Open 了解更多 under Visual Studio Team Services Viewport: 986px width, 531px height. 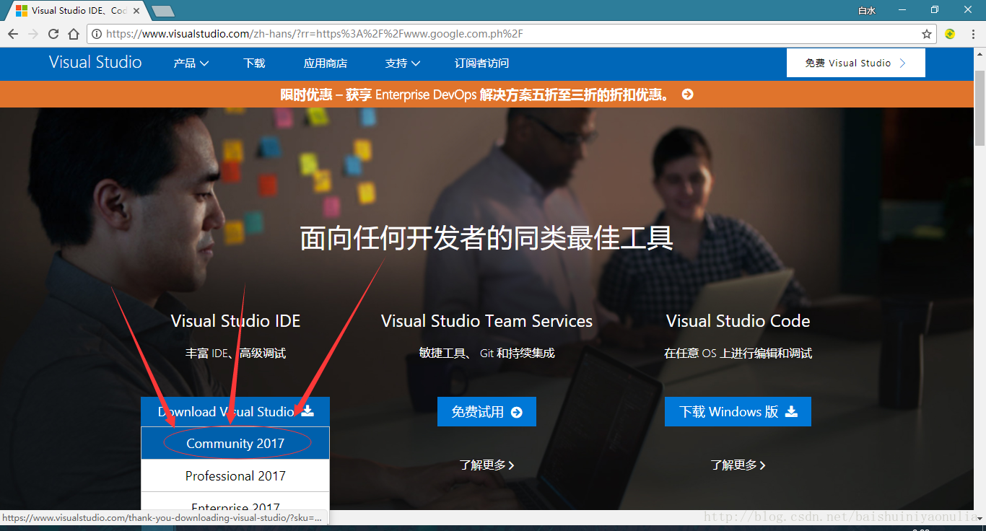(x=487, y=465)
